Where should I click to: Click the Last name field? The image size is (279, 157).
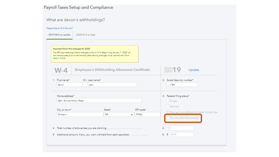pos(112,85)
